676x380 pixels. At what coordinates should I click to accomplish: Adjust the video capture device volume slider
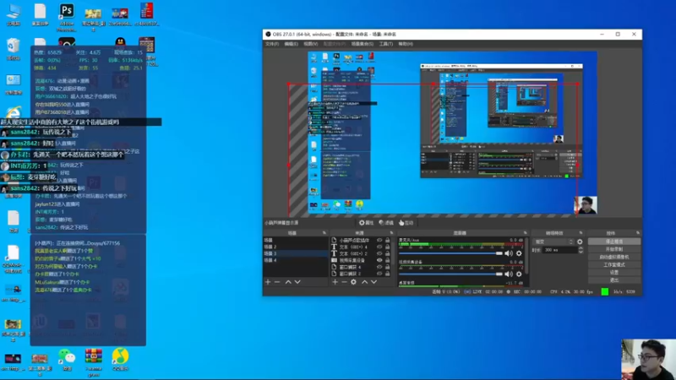coord(450,274)
